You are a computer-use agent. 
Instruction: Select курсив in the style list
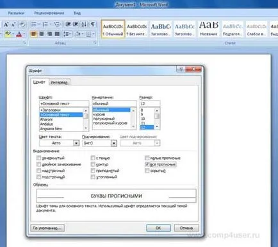coord(111,114)
